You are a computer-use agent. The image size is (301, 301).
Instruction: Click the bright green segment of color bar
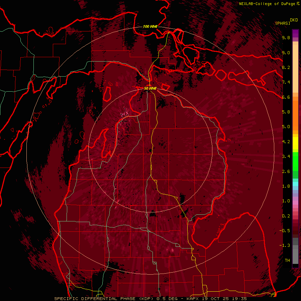point(295,162)
